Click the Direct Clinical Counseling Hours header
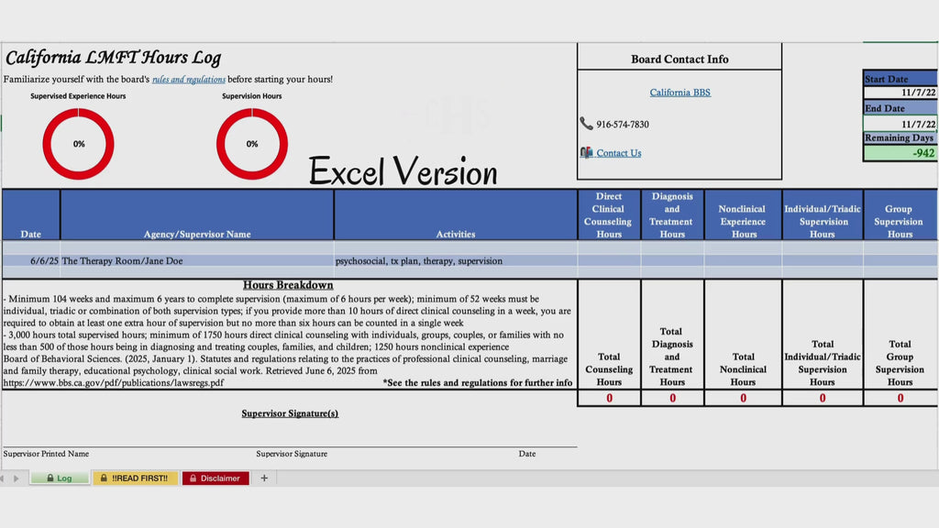 point(609,214)
